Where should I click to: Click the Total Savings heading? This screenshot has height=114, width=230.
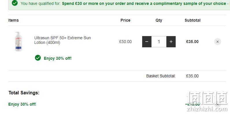coord(24,93)
